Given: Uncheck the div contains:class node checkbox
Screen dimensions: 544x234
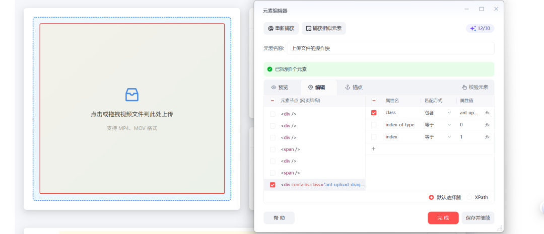Looking at the screenshot, I should coord(273,185).
